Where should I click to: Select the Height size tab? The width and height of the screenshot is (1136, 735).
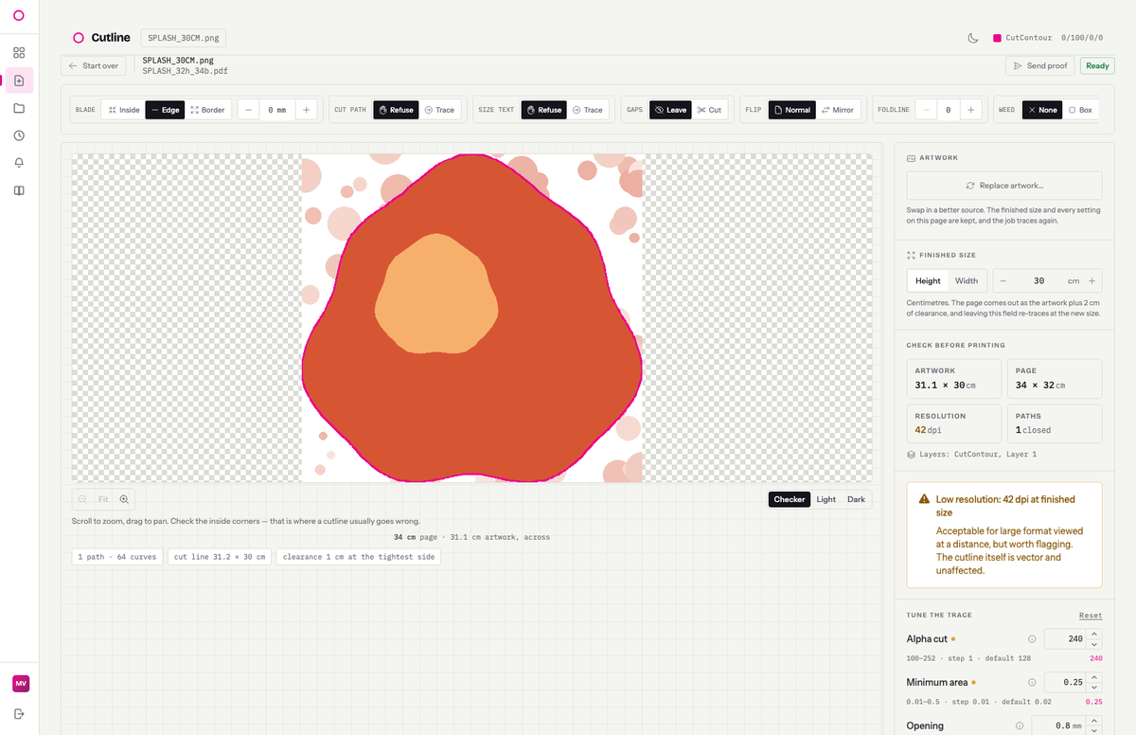coord(928,281)
